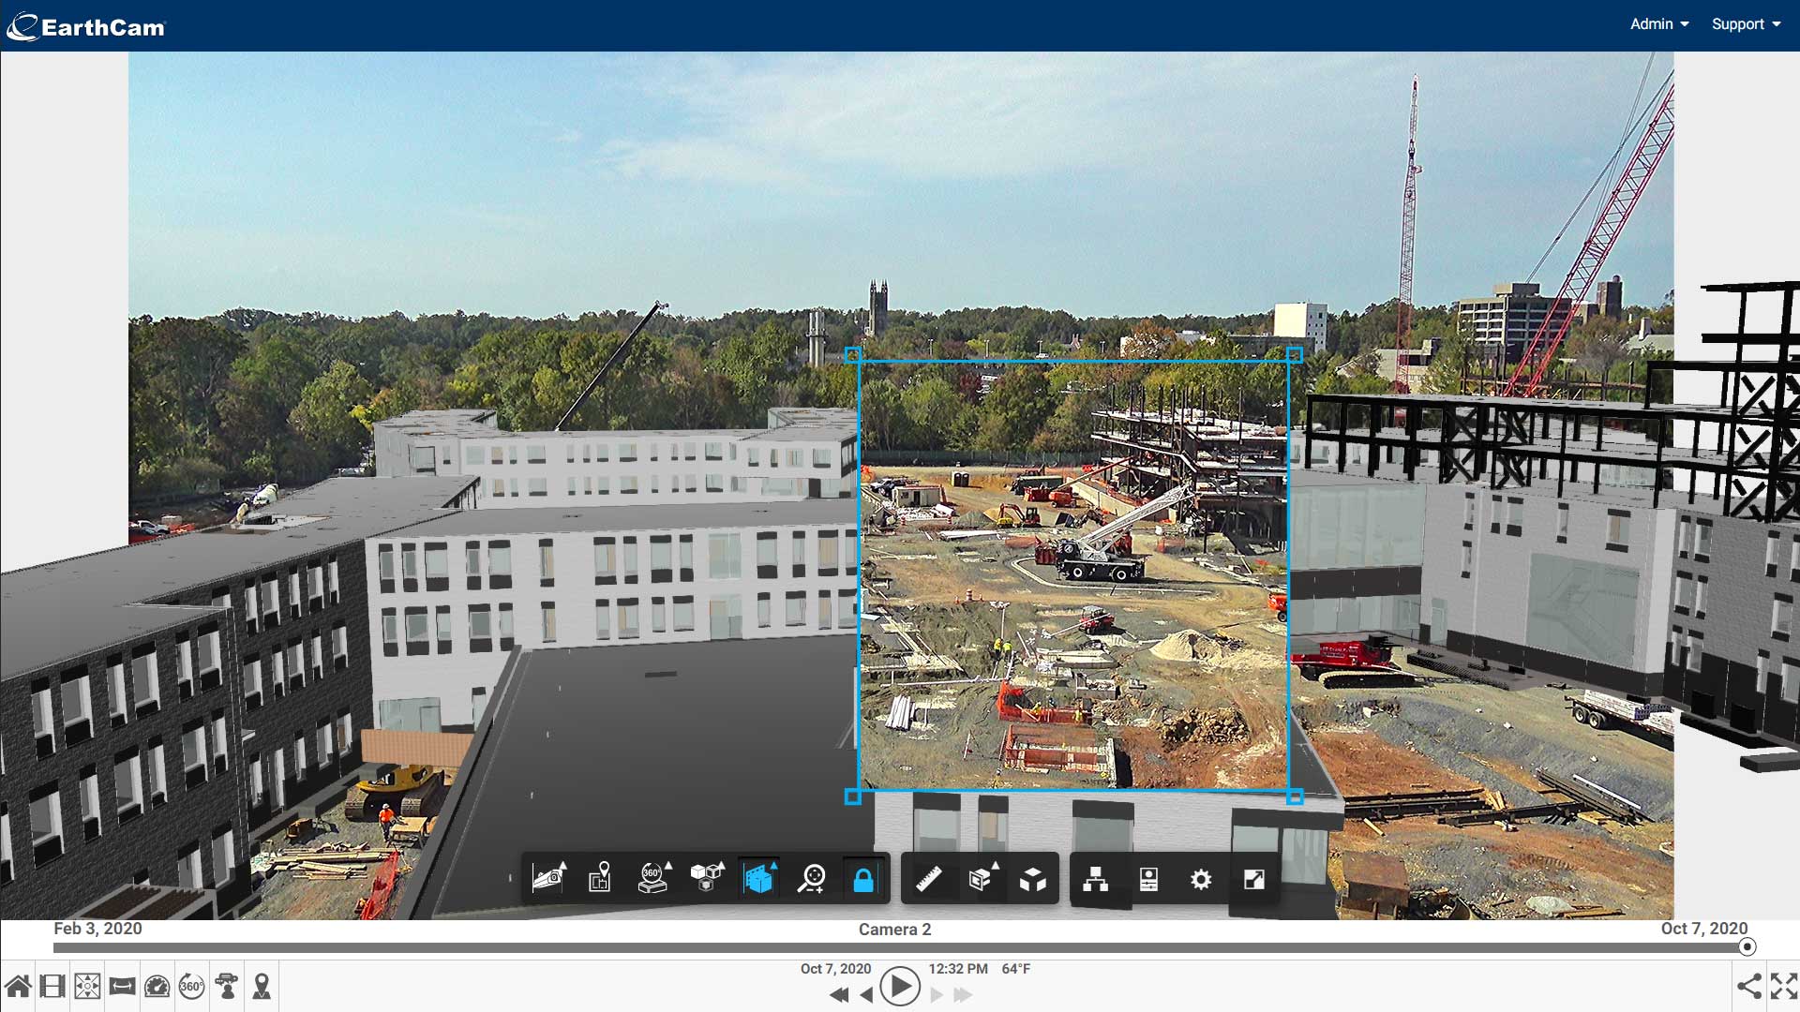The image size is (1800, 1012).
Task: Open the model hierarchy tree icon
Action: [x=1095, y=879]
